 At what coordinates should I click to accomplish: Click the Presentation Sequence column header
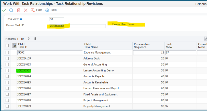pos(142,46)
